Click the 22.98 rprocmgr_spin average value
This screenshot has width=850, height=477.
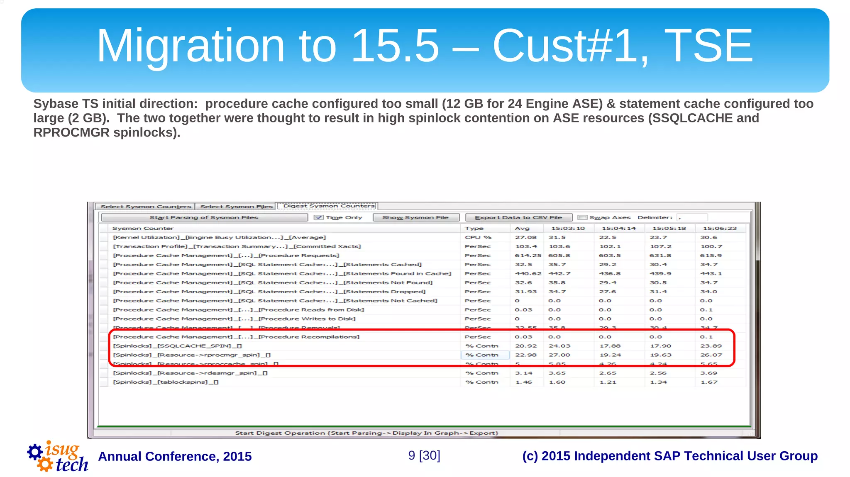tap(526, 355)
